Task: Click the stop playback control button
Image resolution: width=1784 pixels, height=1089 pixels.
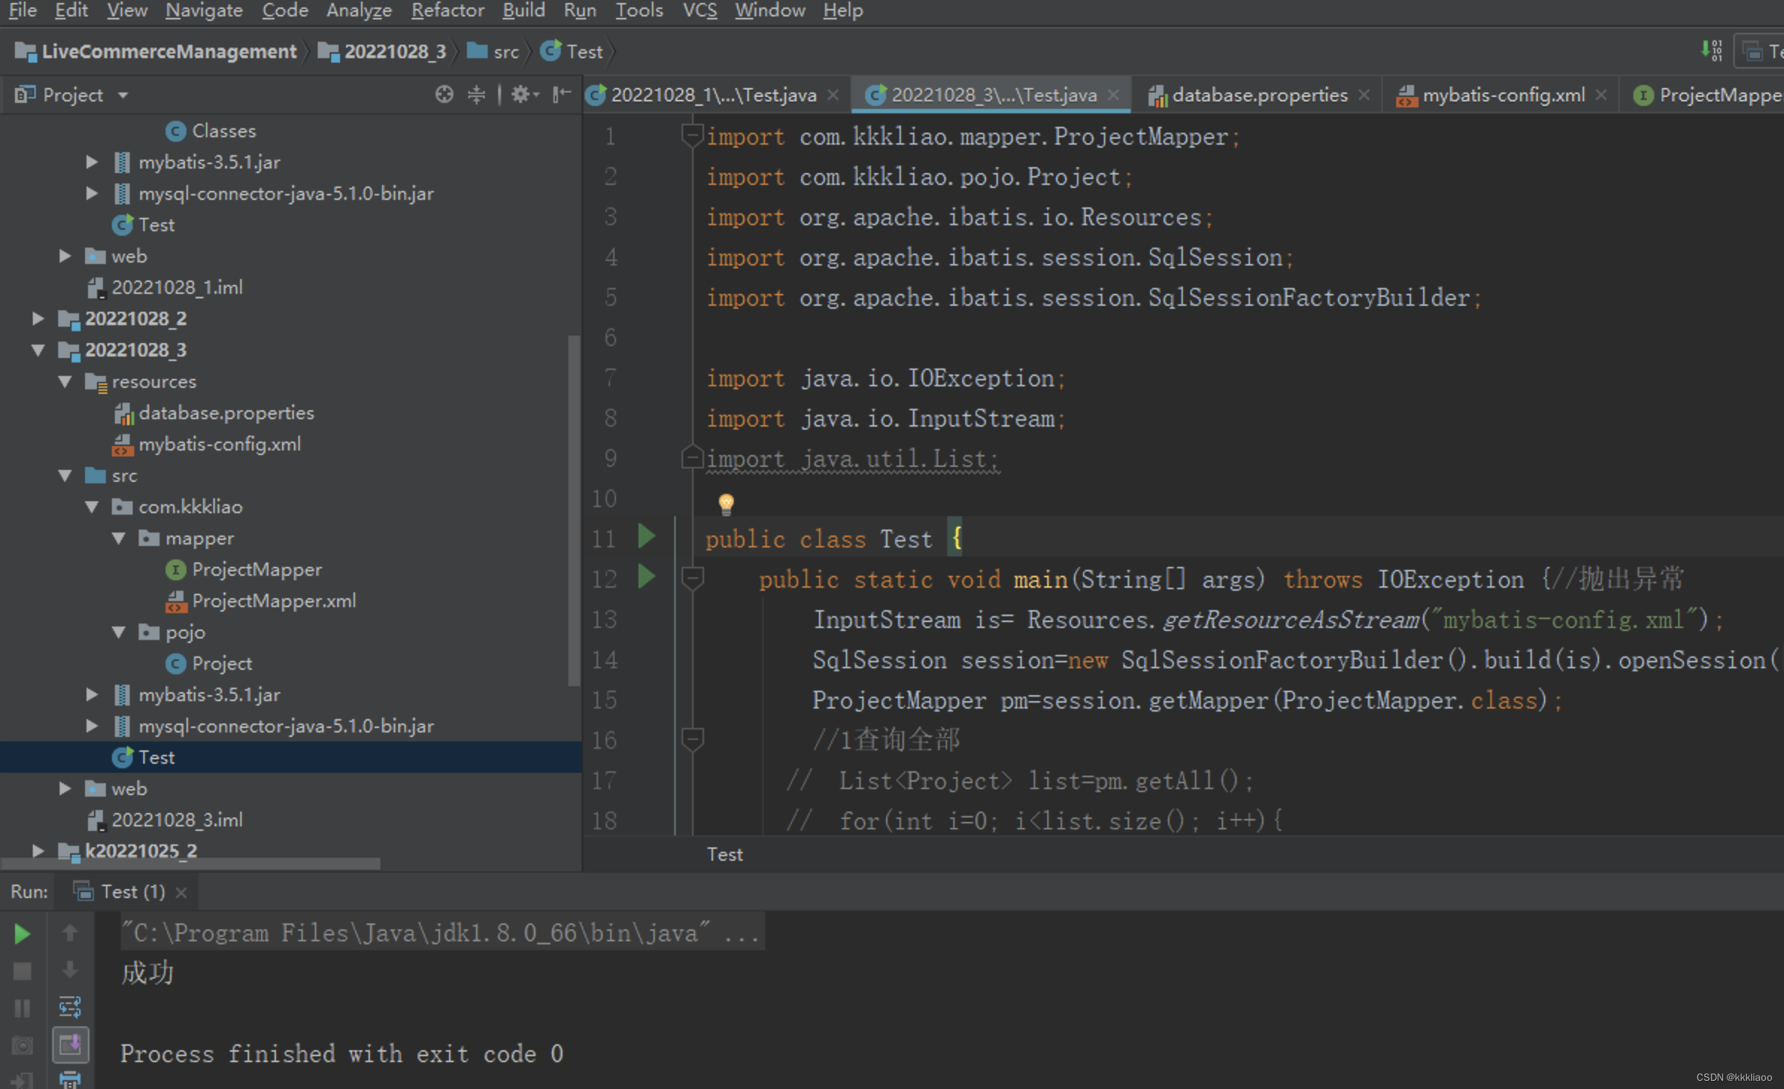Action: click(x=23, y=970)
